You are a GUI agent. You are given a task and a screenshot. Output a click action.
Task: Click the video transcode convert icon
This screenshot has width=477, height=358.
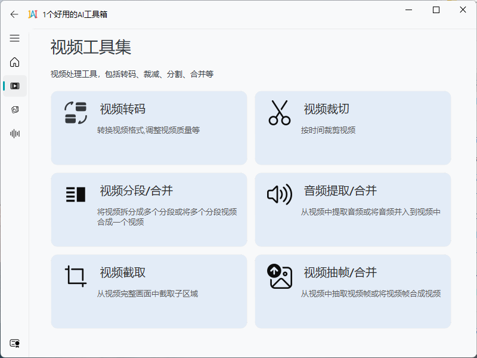coord(76,113)
